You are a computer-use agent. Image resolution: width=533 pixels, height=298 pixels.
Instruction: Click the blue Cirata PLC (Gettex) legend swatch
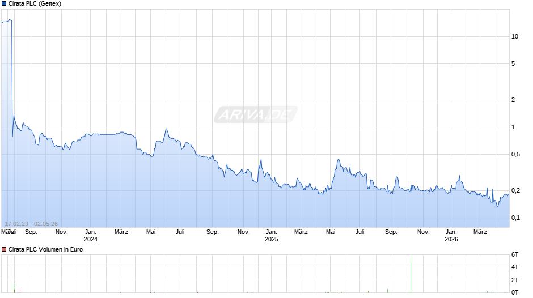(4, 4)
